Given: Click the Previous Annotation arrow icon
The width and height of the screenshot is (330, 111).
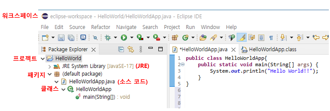Looking at the screenshot, I should pos(300,38).
